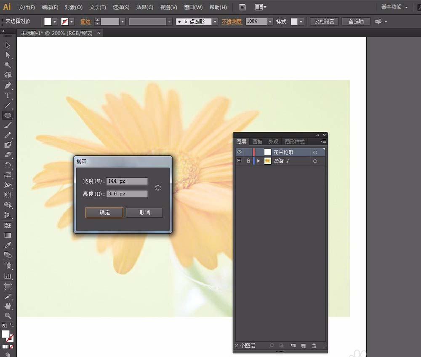Image resolution: width=421 pixels, height=357 pixels.
Task: Hide the 花朵轮廓 layer via eye icon
Action: 239,152
